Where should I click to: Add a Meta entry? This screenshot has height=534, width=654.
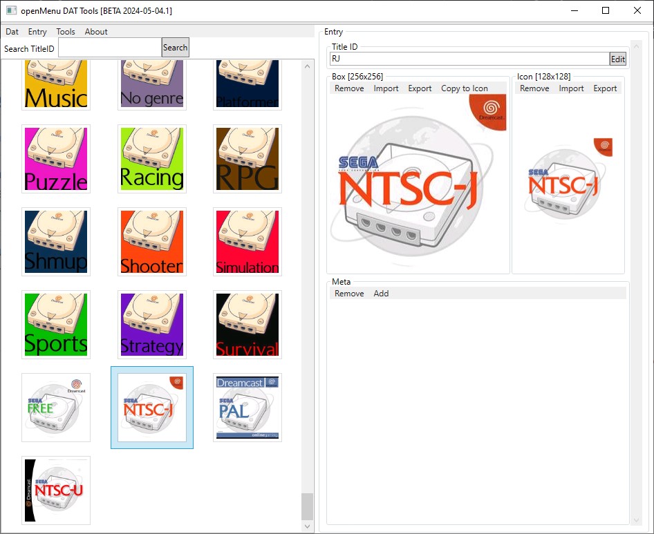(381, 294)
